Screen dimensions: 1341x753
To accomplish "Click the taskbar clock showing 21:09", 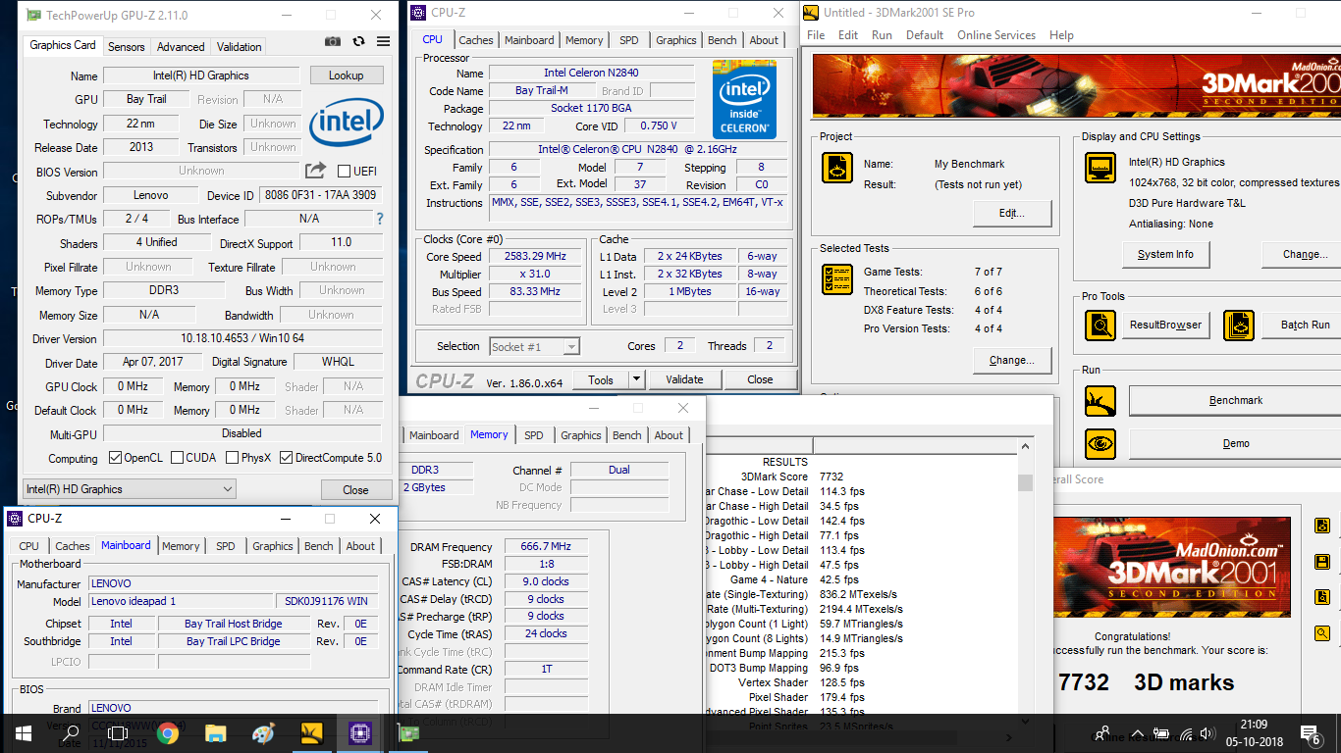I will click(1253, 733).
